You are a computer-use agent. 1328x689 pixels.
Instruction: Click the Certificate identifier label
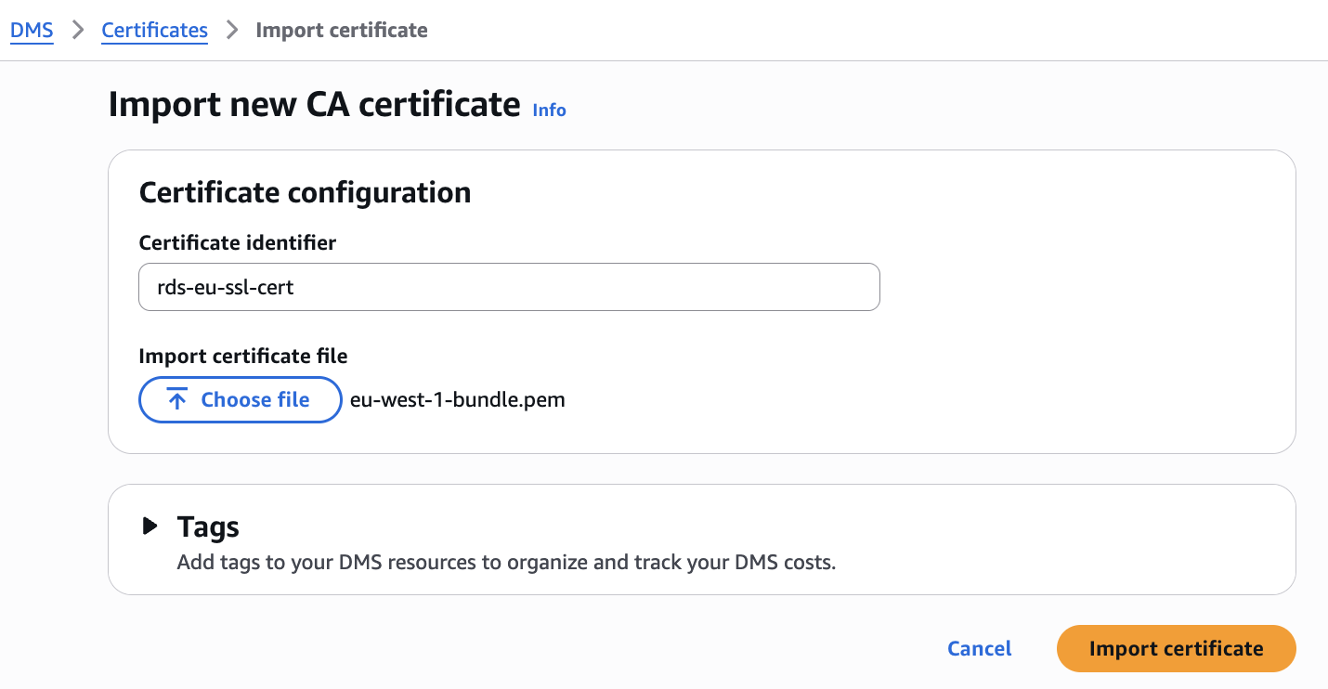[x=237, y=242]
